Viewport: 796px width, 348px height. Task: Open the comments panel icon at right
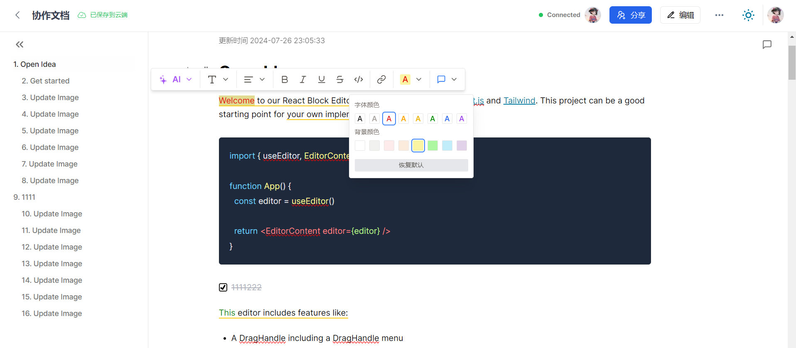[767, 44]
